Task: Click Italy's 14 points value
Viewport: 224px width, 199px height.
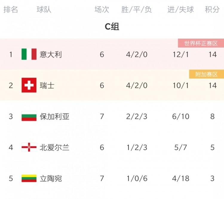Action: coord(212,55)
